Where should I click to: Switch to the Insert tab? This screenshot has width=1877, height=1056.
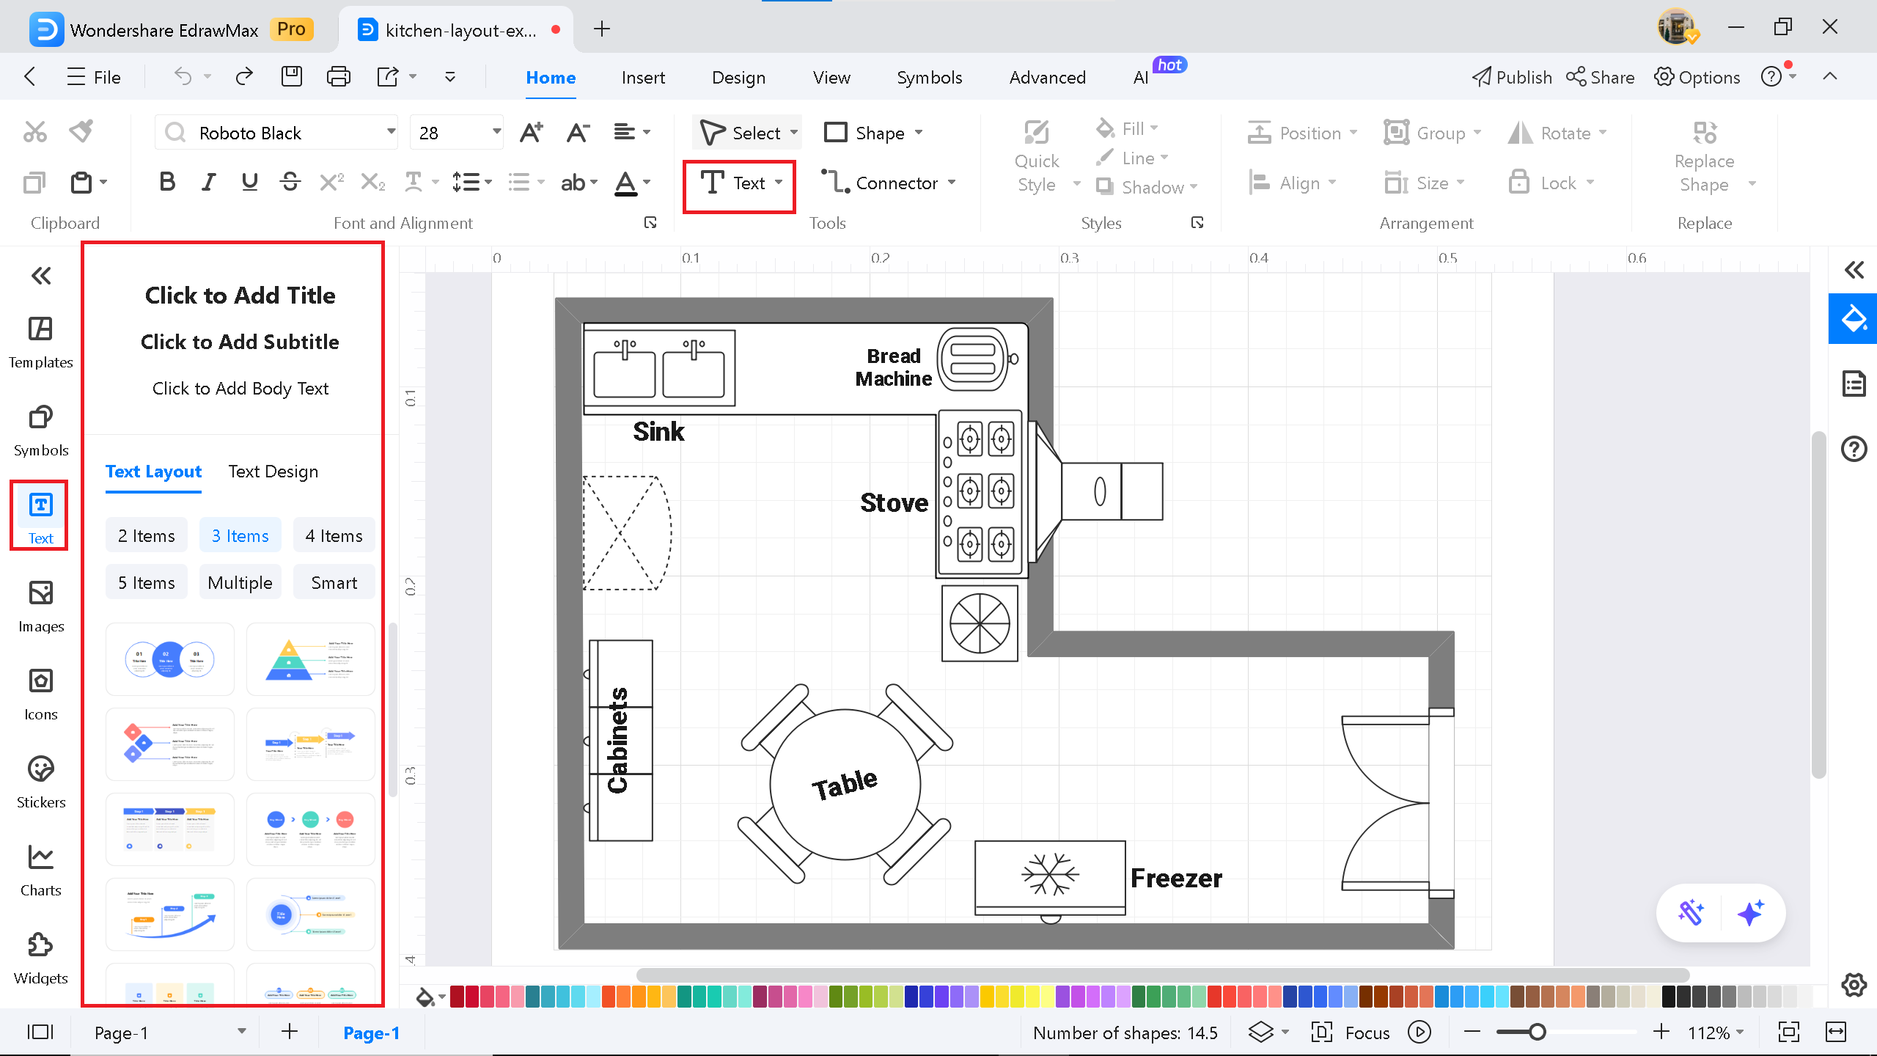tap(643, 77)
